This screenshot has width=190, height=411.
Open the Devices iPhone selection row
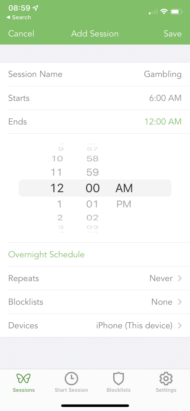coord(95,326)
